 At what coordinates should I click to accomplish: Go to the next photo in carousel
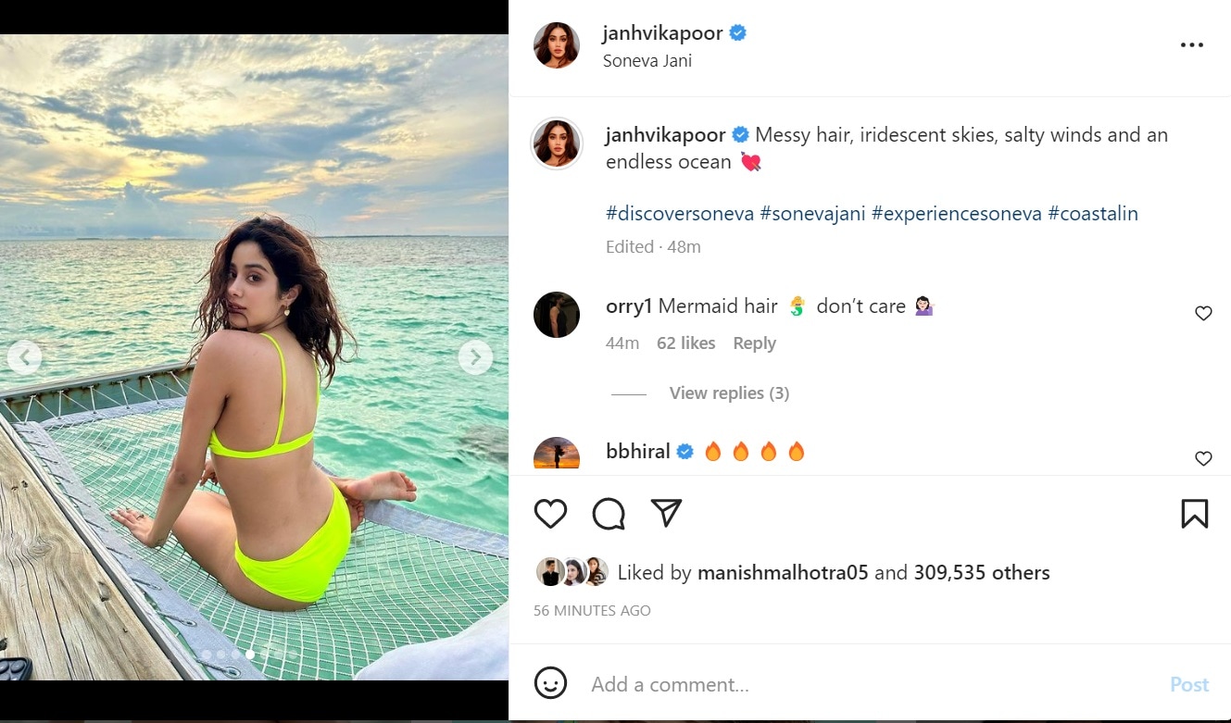[x=475, y=356]
